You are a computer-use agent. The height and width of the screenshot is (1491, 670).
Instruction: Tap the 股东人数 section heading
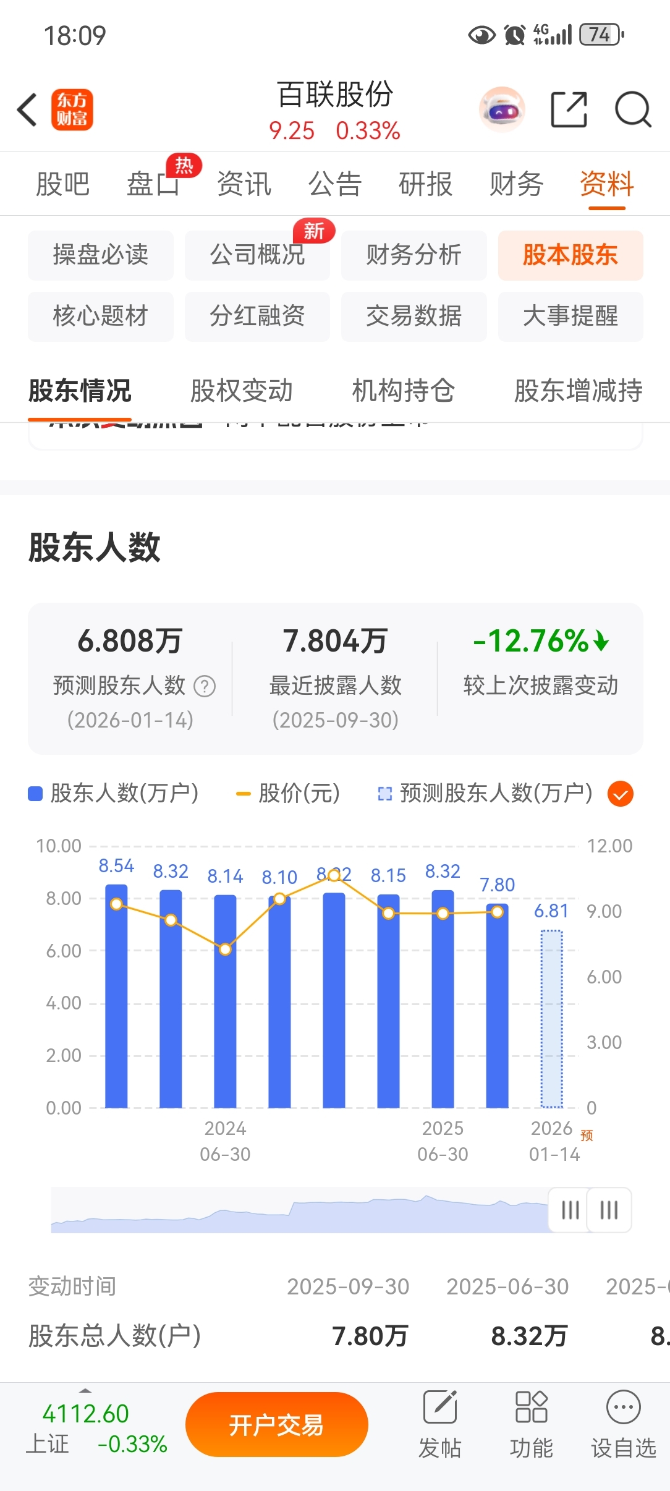coord(95,548)
